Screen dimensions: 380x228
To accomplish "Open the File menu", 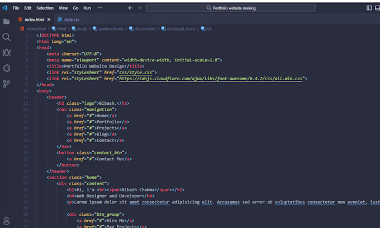I will coord(16,8).
